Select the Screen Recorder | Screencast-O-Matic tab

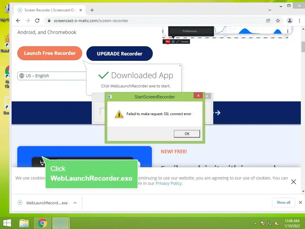click(x=50, y=10)
